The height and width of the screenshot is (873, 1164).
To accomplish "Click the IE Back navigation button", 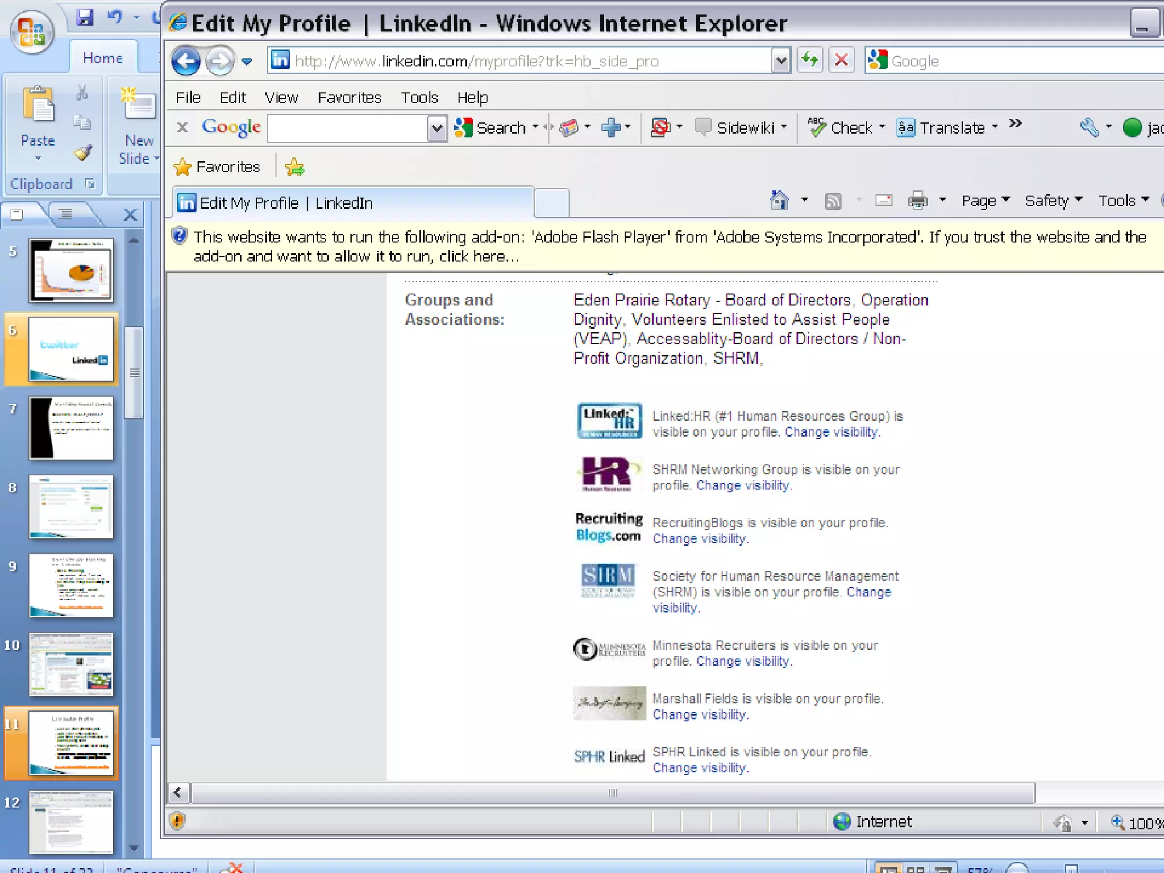I will coord(186,61).
